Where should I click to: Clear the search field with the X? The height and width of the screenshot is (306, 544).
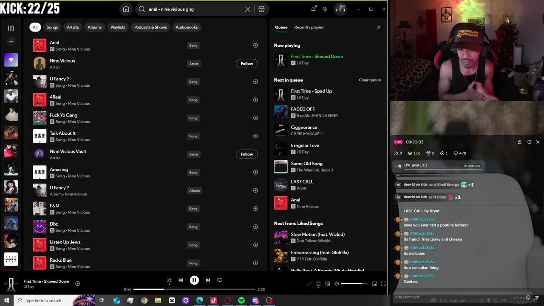248,9
